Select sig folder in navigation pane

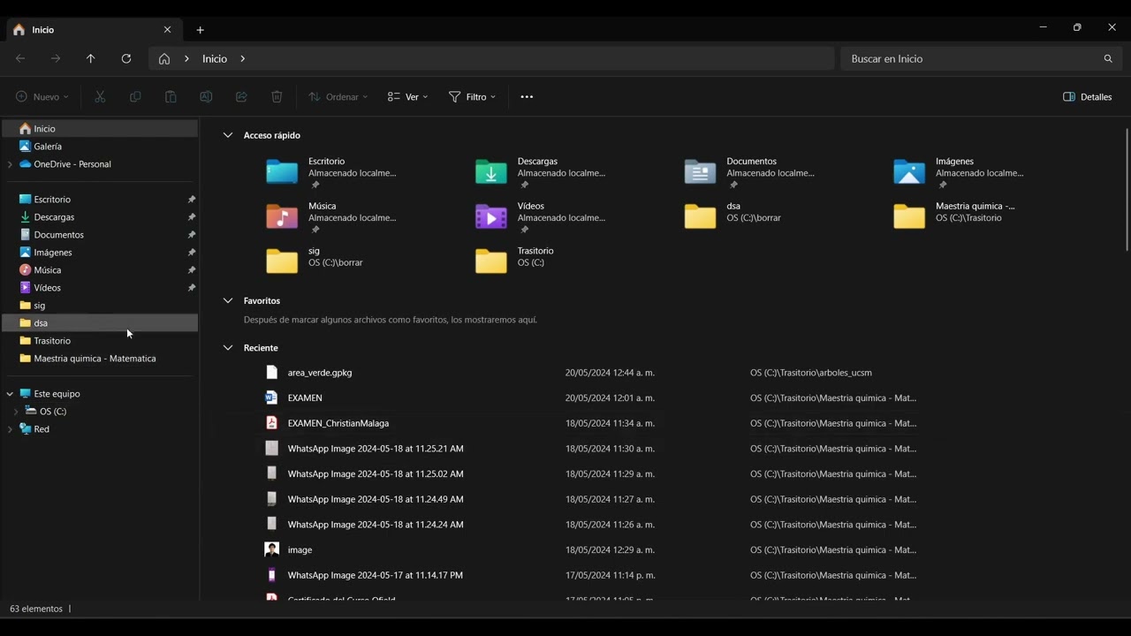coord(100,306)
